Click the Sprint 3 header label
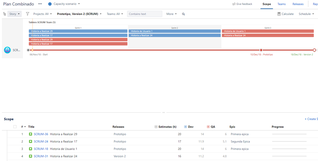 (268, 28)
